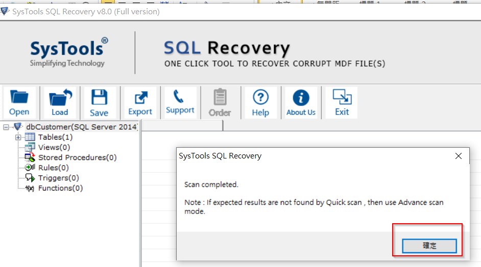Select Triggers(0) in the tree
481x267 pixels.
59,178
